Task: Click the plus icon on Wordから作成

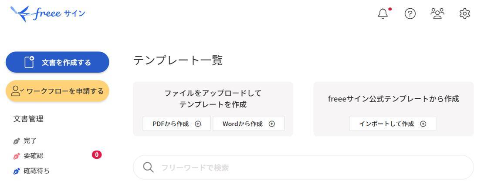Action: 272,124
